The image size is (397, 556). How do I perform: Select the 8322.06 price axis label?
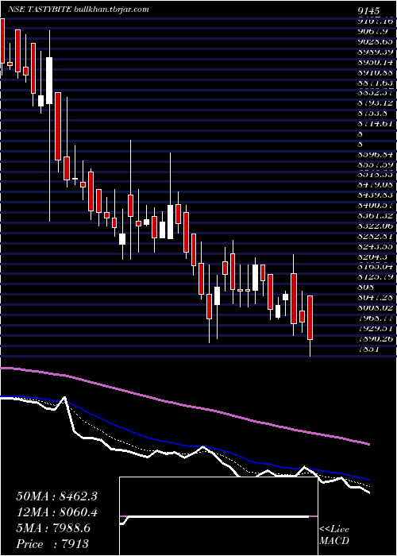(376, 225)
